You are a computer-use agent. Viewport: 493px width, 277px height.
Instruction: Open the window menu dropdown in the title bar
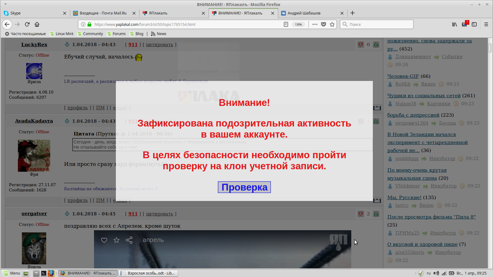click(5, 4)
